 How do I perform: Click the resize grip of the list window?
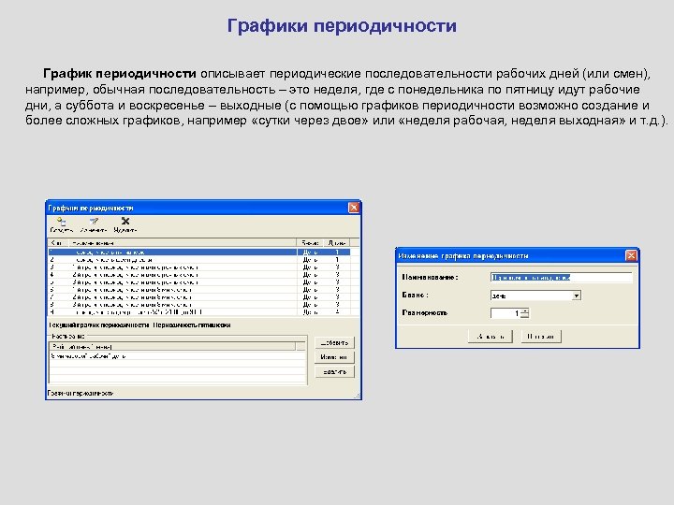[357, 396]
